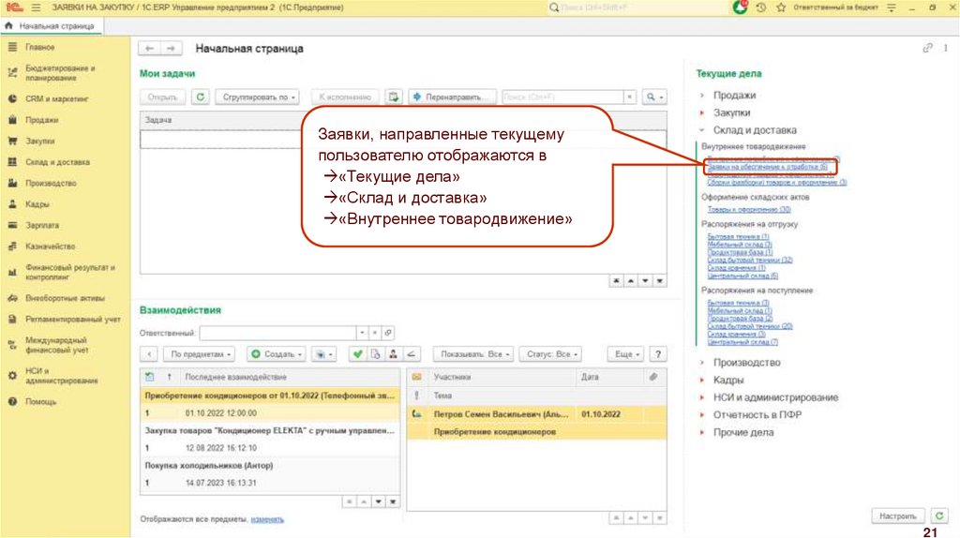Click the green checkmark icon in Взаимодействия toolbar

(356, 354)
